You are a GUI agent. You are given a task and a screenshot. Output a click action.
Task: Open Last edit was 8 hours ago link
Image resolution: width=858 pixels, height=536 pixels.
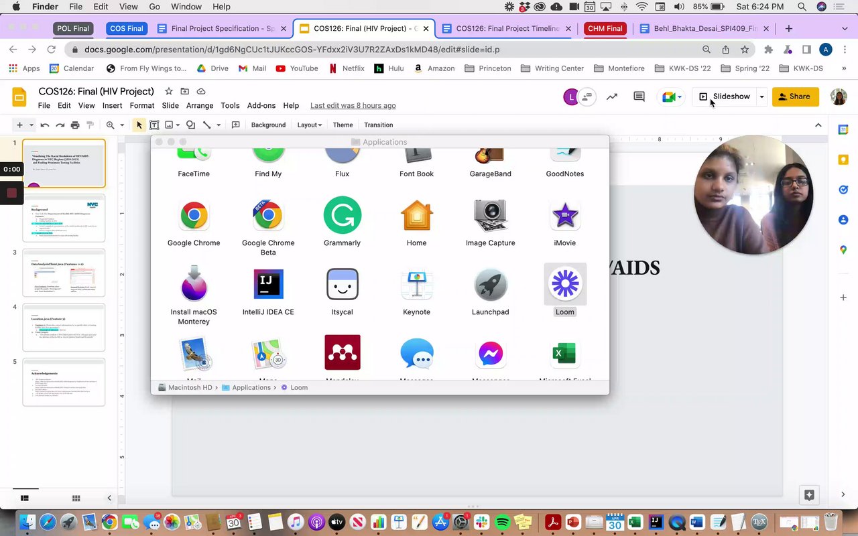[x=353, y=105]
